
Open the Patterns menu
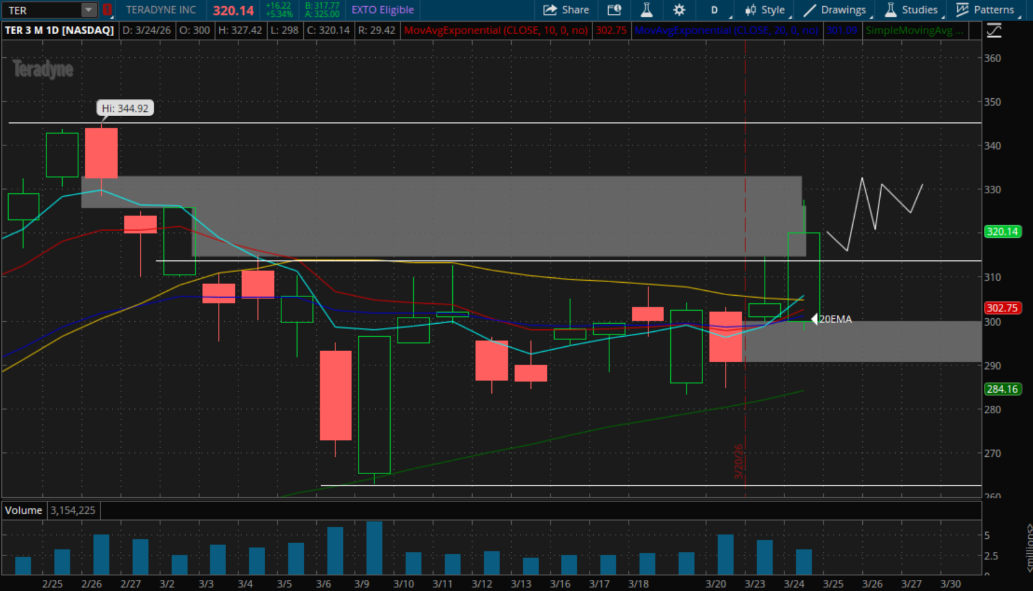tap(986, 10)
